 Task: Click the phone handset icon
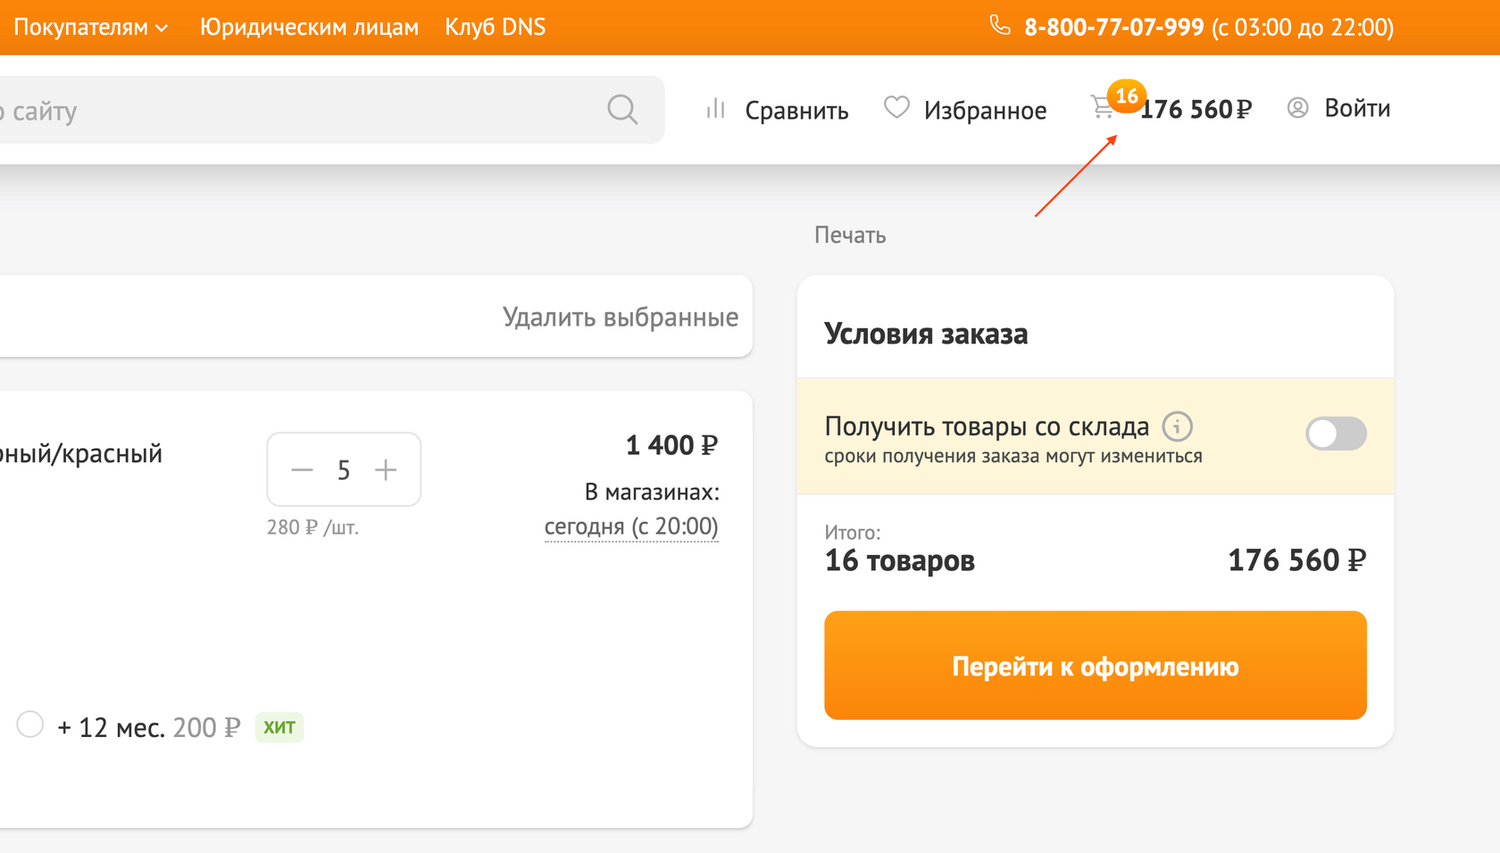point(1000,25)
